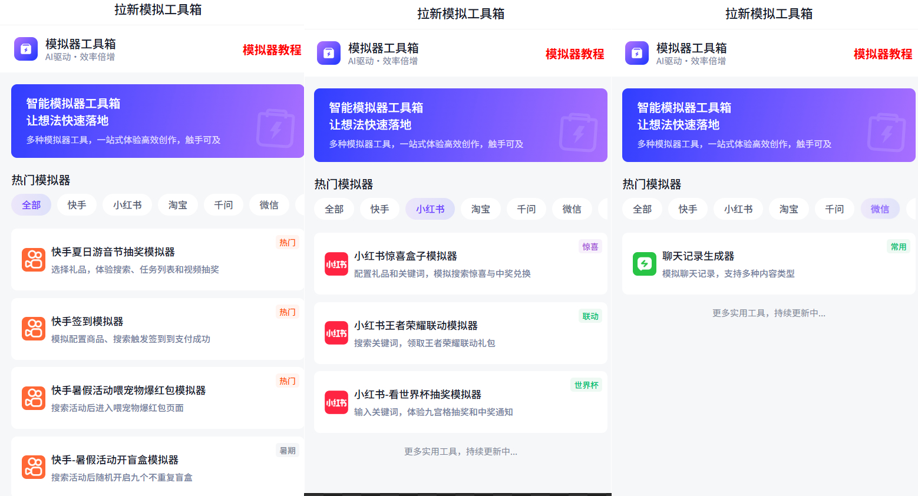Click the 聊天记录生成器 title text

[698, 256]
